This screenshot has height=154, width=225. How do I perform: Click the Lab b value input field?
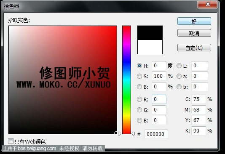coord(200,87)
